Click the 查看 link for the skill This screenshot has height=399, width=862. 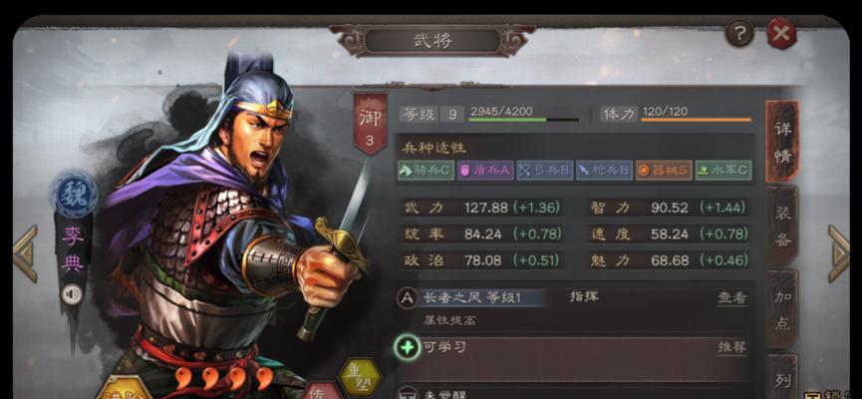(x=732, y=297)
